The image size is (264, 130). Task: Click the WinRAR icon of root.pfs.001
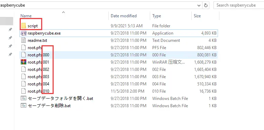coord(24,62)
